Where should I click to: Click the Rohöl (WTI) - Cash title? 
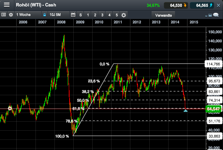click(x=36, y=5)
